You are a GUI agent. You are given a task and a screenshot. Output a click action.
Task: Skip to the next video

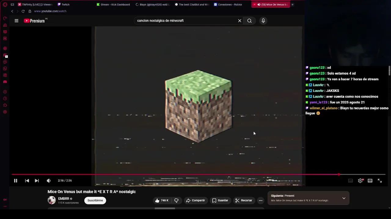pyautogui.click(x=37, y=181)
